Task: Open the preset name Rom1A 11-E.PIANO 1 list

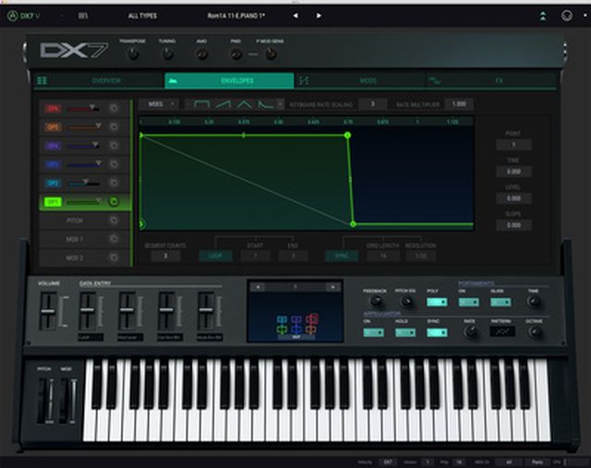Action: (x=236, y=16)
